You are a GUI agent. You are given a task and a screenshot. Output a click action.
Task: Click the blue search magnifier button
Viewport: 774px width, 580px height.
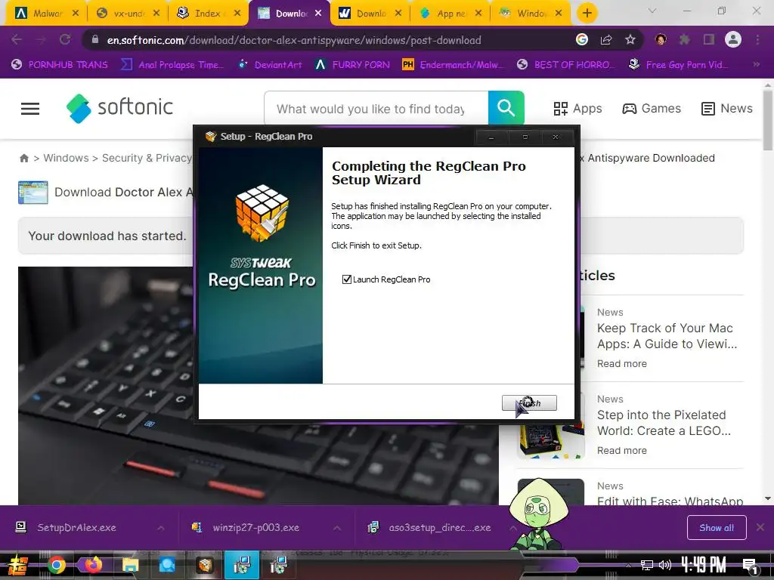point(506,107)
